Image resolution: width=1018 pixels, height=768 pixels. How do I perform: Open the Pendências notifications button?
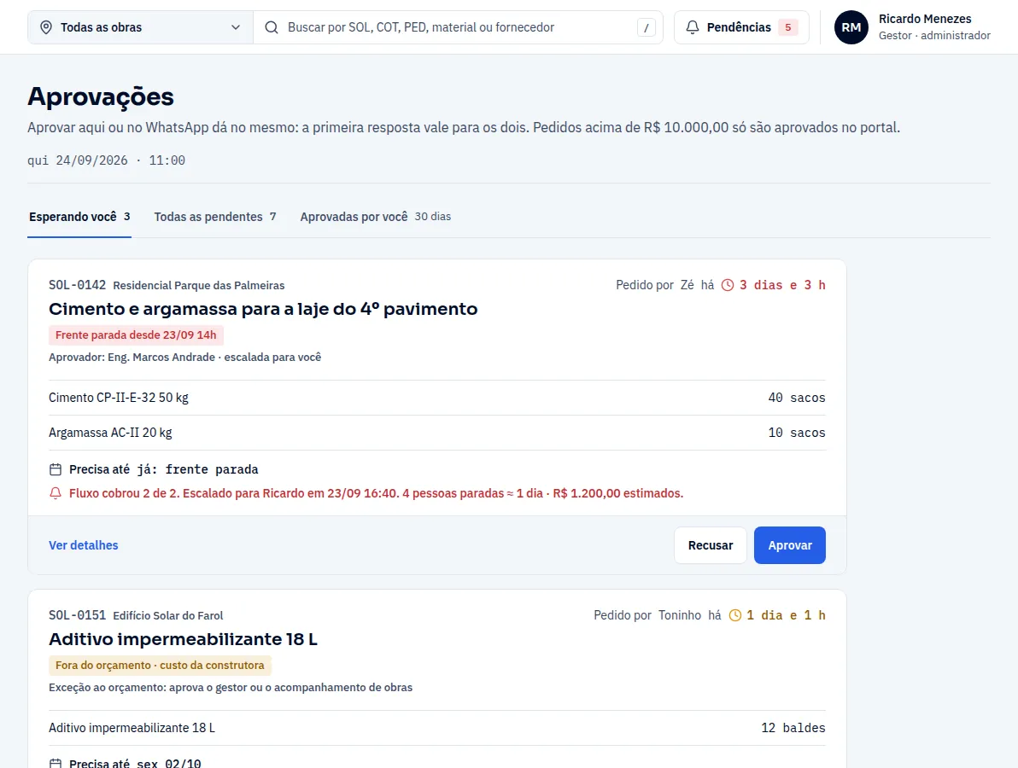click(x=741, y=27)
